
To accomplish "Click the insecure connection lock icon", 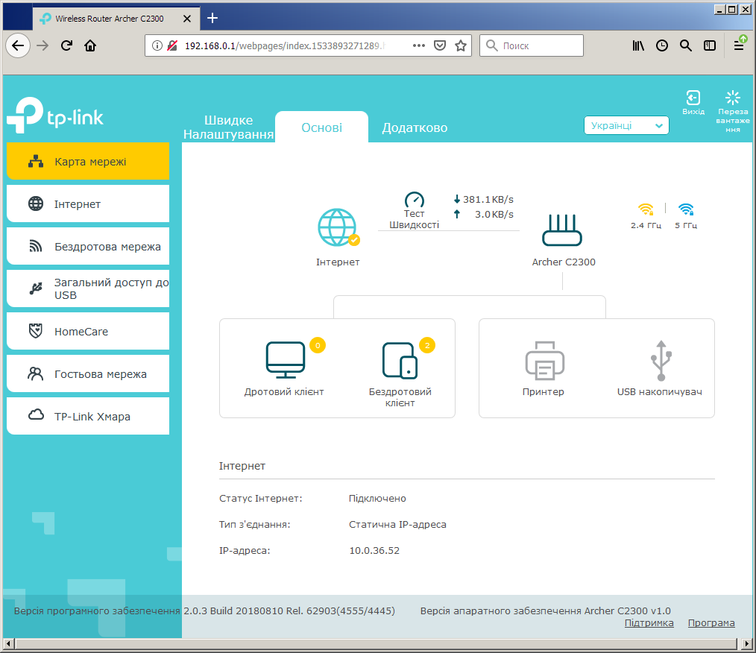I will (x=172, y=45).
